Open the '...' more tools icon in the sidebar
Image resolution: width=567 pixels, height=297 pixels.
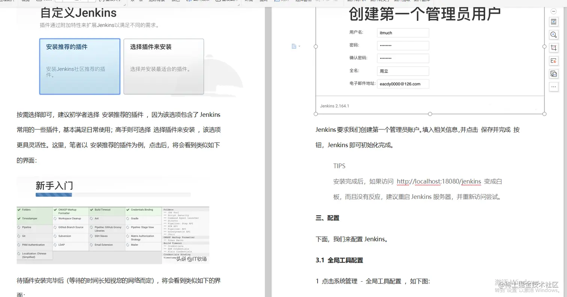[553, 87]
